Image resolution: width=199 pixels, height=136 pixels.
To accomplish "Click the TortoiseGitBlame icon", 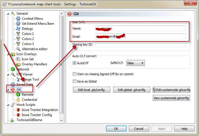I will tap(13, 120).
